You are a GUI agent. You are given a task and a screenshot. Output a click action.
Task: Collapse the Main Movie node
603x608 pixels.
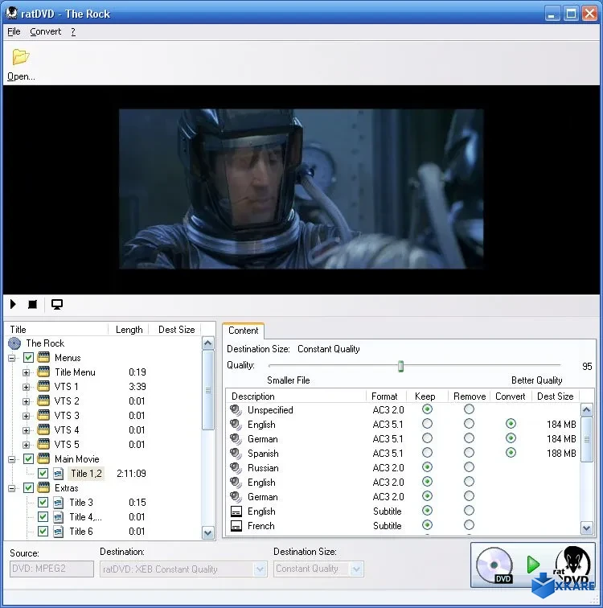coord(12,459)
